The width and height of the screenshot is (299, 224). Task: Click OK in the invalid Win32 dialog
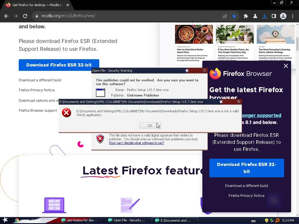150,125
